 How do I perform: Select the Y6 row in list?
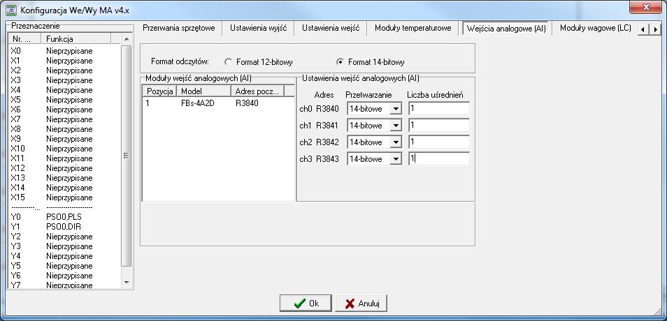(64, 276)
